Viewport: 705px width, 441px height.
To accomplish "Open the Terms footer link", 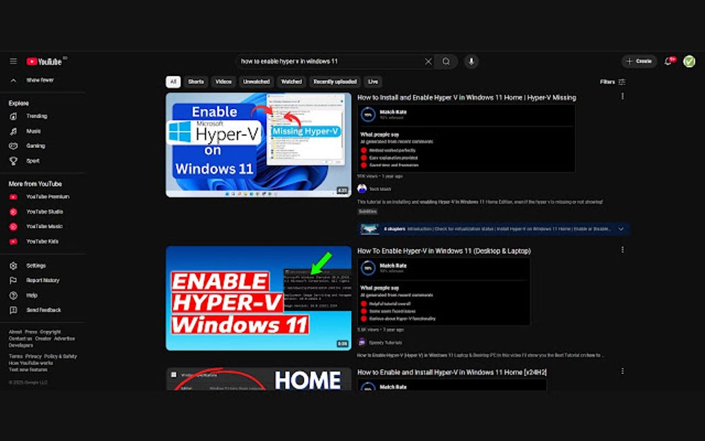I will [16, 356].
